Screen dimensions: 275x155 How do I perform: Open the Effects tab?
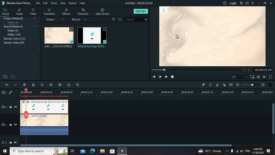[66, 12]
